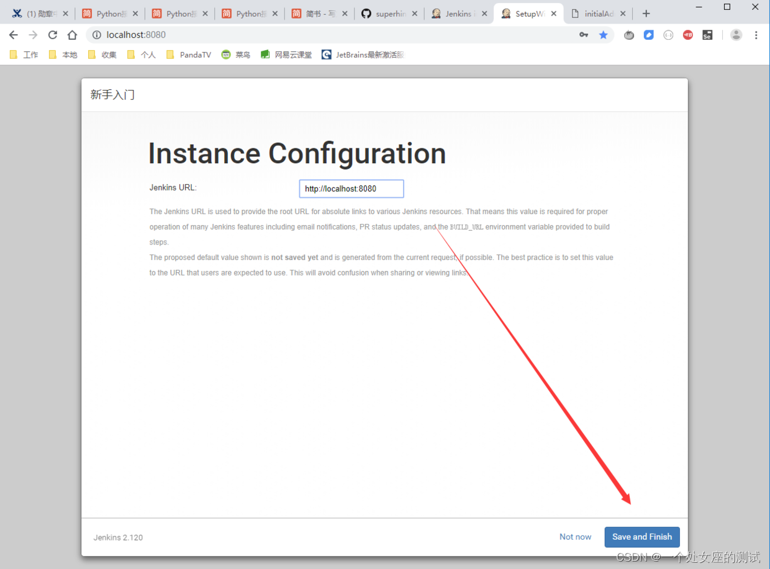770x569 pixels.
Task: Open a new tab with the plus button
Action: pos(646,14)
